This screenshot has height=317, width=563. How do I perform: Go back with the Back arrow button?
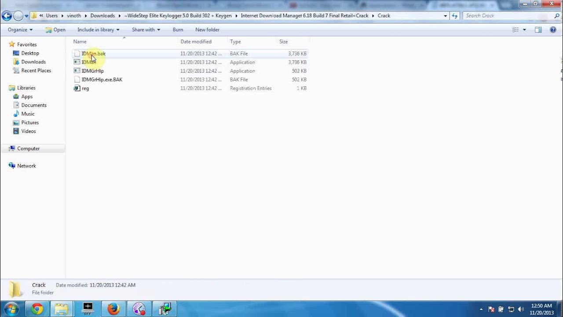7,16
